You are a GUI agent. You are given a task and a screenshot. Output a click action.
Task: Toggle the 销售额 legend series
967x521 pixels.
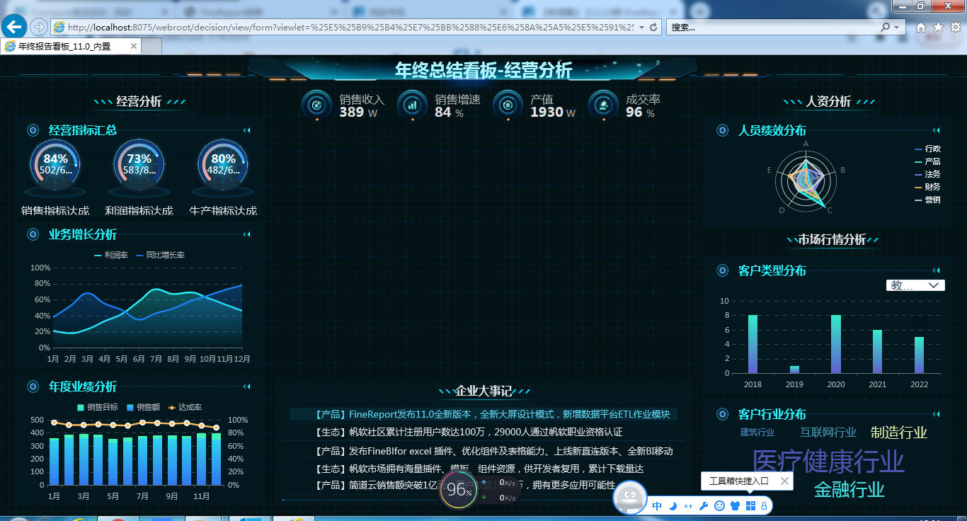pyautogui.click(x=144, y=407)
